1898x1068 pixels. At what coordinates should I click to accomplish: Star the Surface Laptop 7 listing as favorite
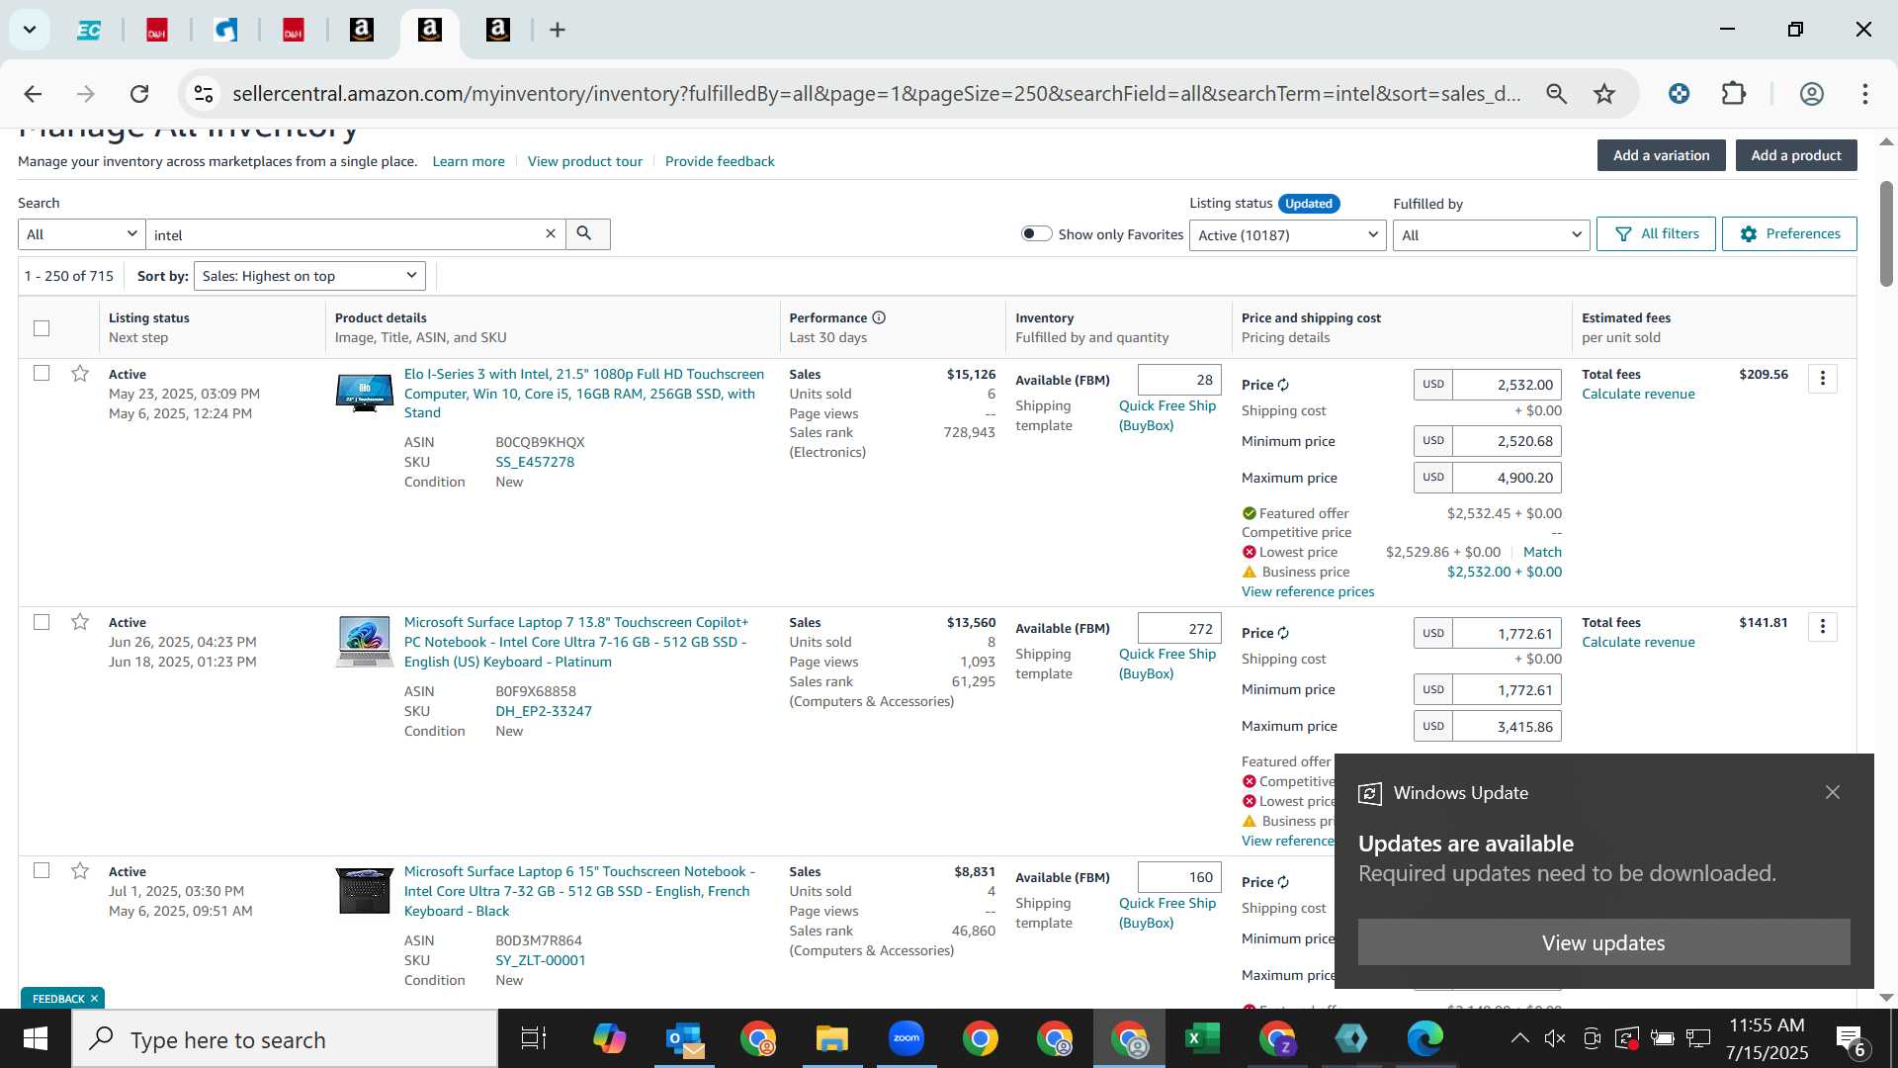80,622
